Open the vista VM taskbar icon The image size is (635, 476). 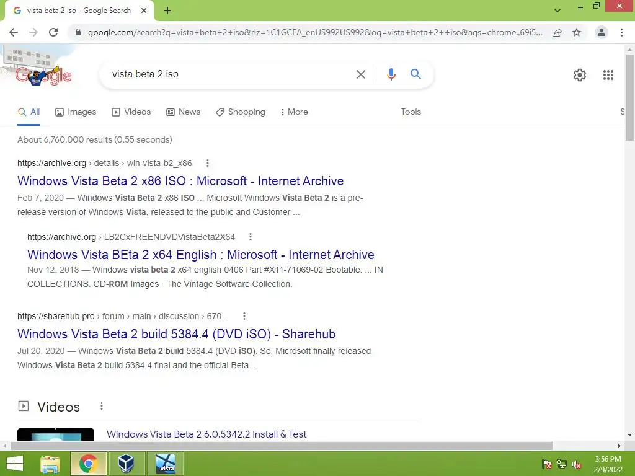[x=166, y=464]
